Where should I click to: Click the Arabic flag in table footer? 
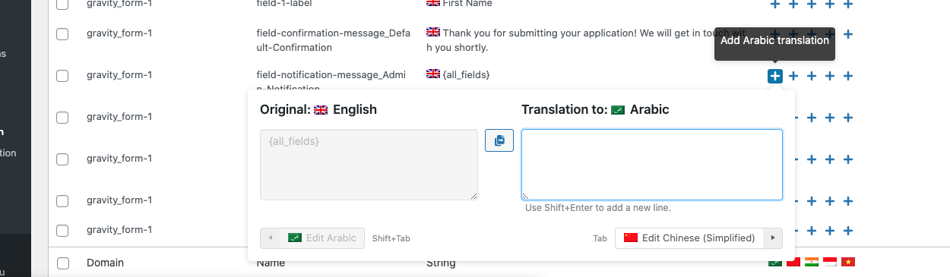click(774, 263)
